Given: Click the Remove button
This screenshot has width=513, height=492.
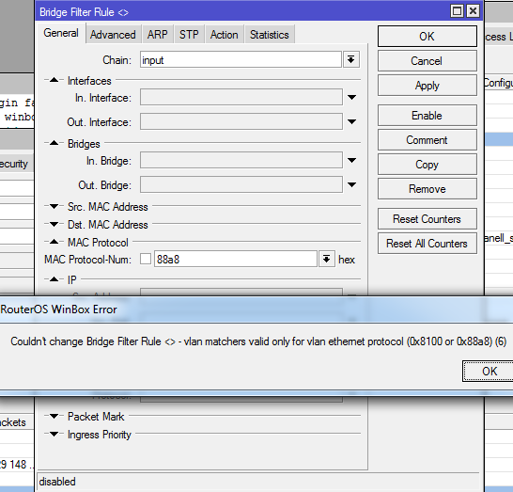Looking at the screenshot, I should pyautogui.click(x=427, y=189).
